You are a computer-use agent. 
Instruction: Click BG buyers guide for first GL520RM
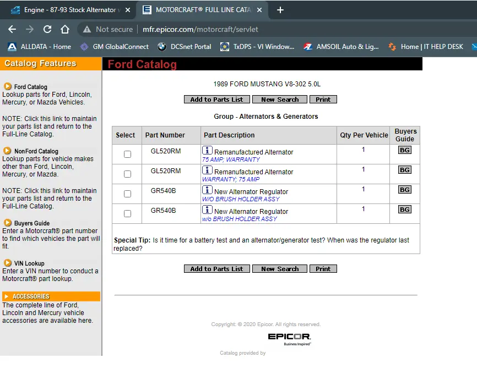point(405,150)
